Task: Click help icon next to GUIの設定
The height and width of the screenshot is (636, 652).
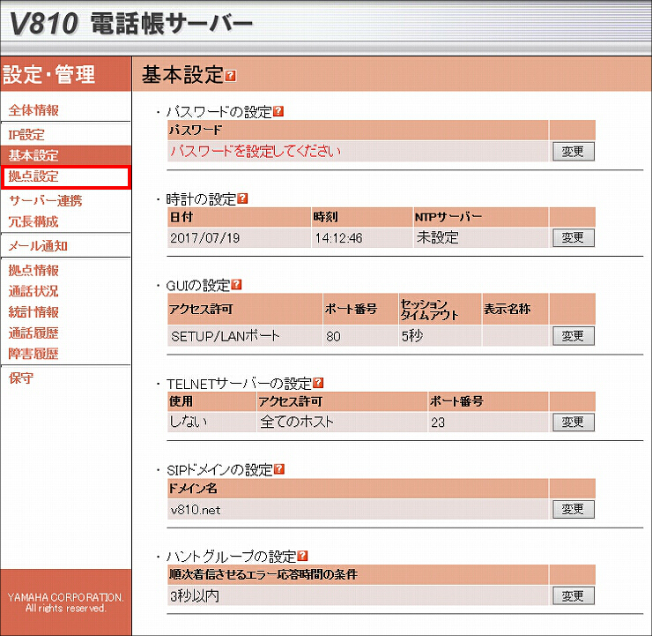Action: [236, 285]
